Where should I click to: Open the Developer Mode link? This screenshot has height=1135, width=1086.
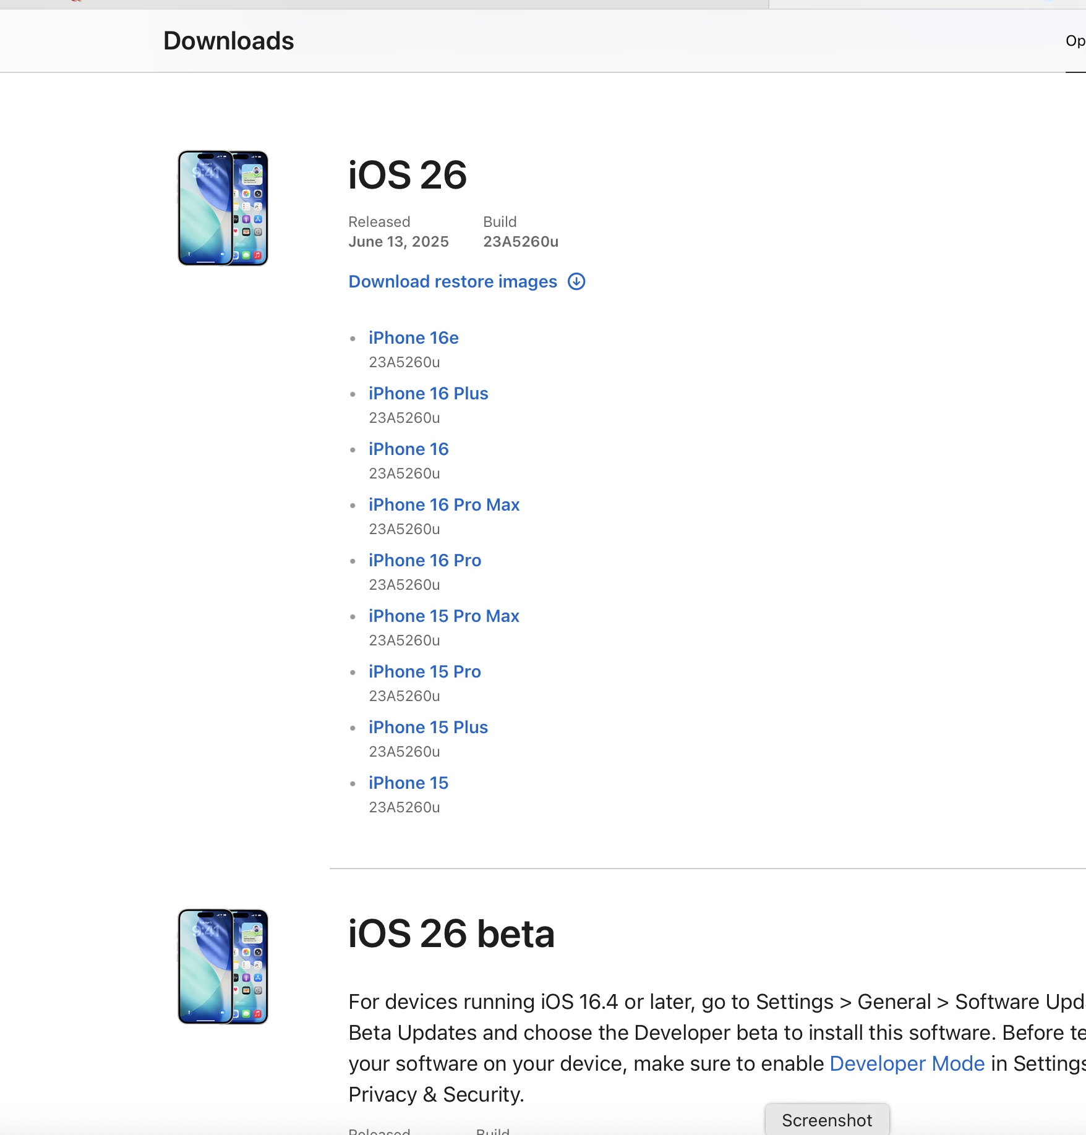pos(907,1063)
